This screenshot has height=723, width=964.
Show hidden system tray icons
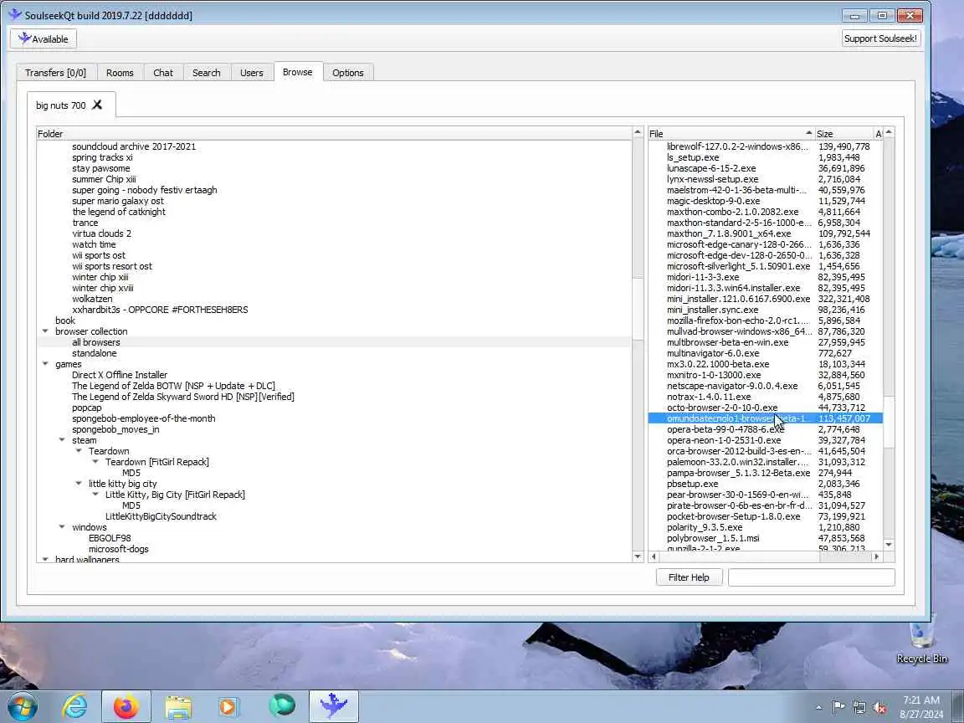point(818,708)
